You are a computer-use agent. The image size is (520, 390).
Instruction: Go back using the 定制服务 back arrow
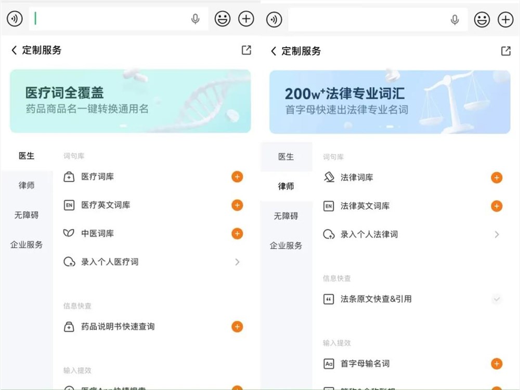click(x=13, y=50)
